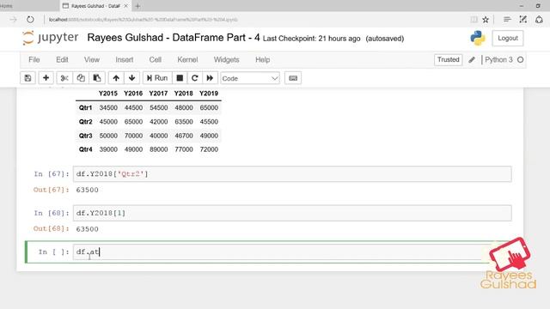The image size is (550, 309).
Task: Click the cell containing df.Y2018['Qtr2']
Action: [292, 174]
